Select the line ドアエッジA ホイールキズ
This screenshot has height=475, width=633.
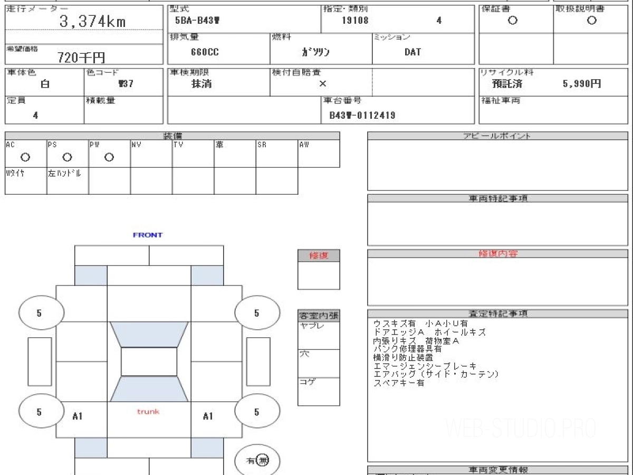point(429,332)
